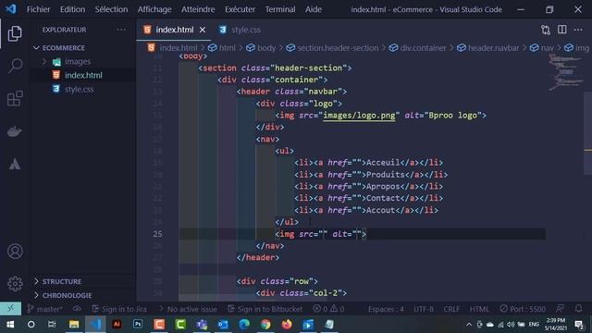Open the Sélection menu

tap(111, 9)
